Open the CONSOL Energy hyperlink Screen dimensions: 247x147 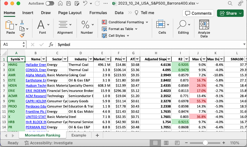tap(36, 70)
